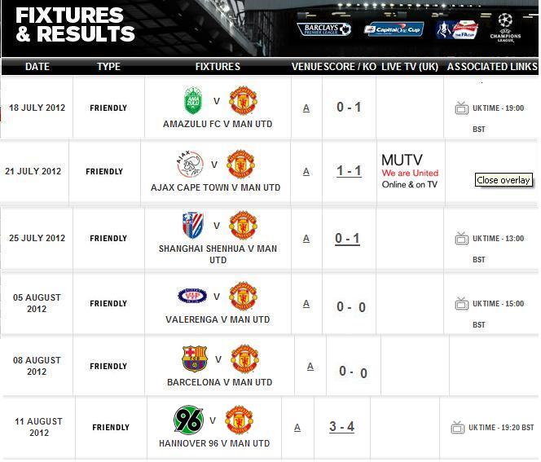Image resolution: width=541 pixels, height=462 pixels.
Task: Open the TV icon for 18 July match
Action: [x=462, y=108]
